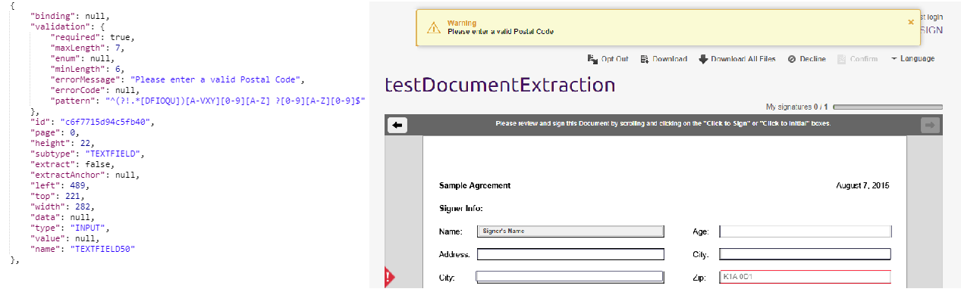Click the "pattern" regex JSON line
This screenshot has height=295, width=961.
(209, 100)
